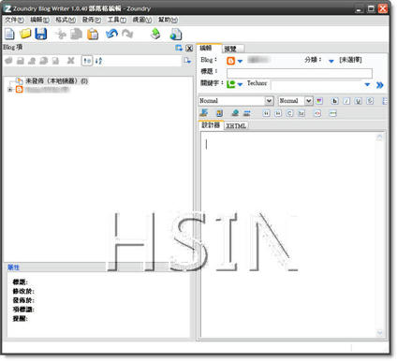Open the 編輯 menu in menu bar

(x=39, y=20)
